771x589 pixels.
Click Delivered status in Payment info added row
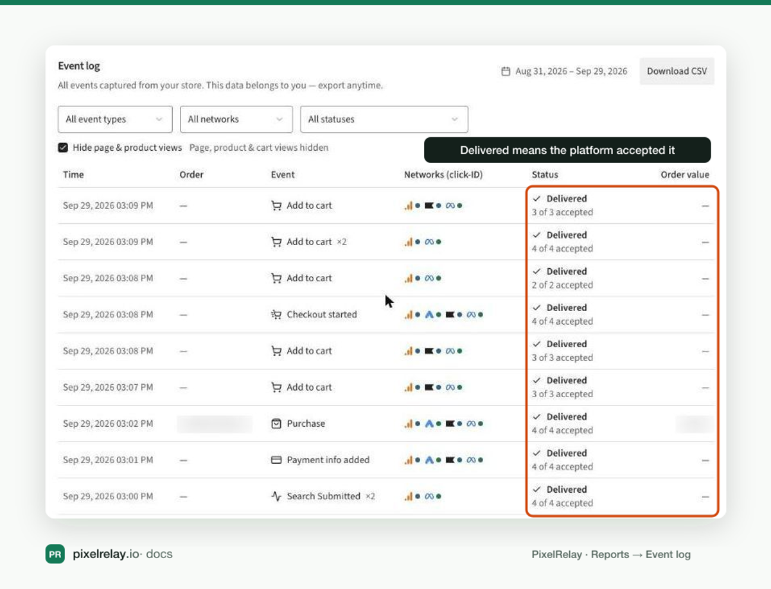[x=567, y=453]
